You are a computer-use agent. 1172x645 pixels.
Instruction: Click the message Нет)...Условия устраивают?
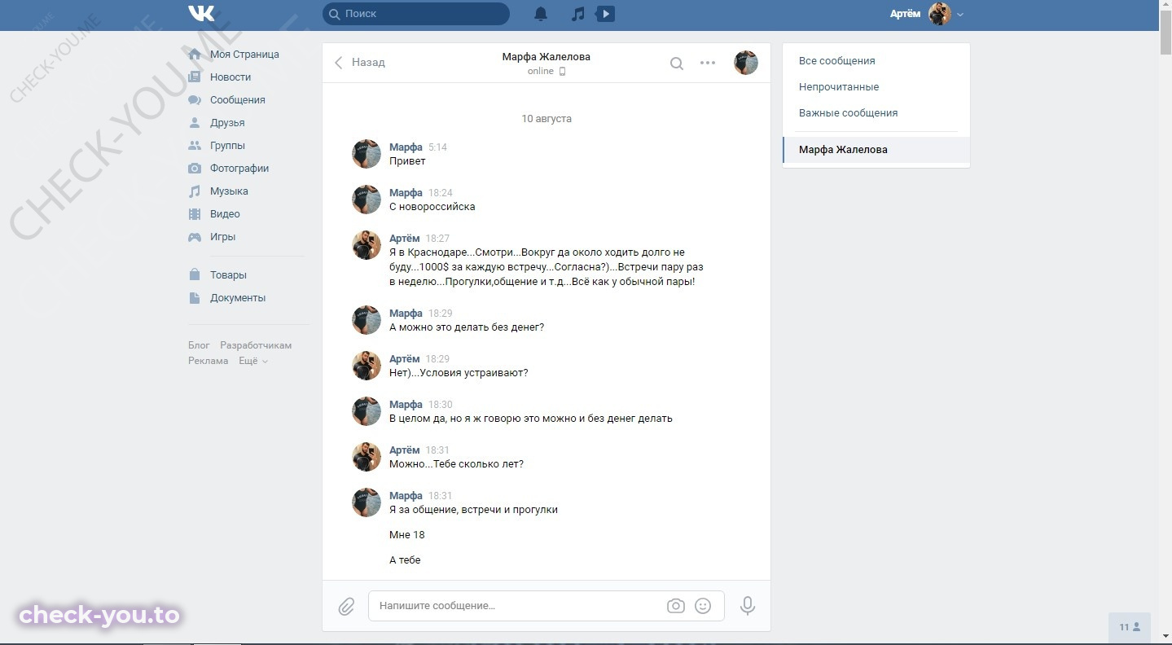click(459, 373)
